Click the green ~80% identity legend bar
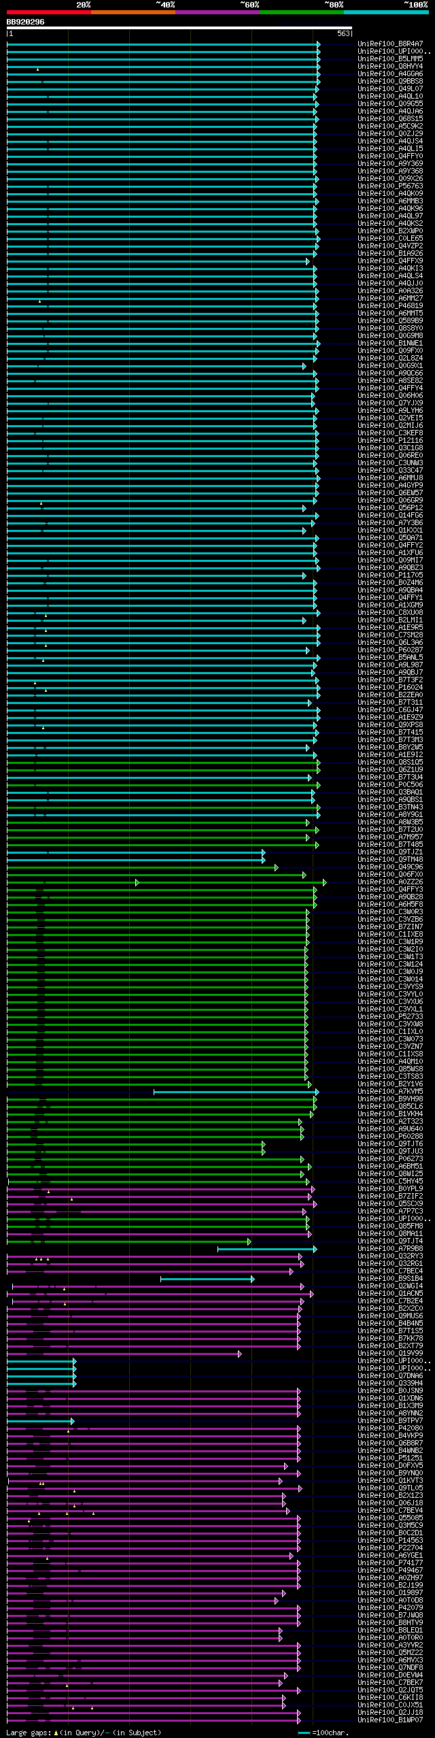The image size is (435, 1738). (302, 12)
